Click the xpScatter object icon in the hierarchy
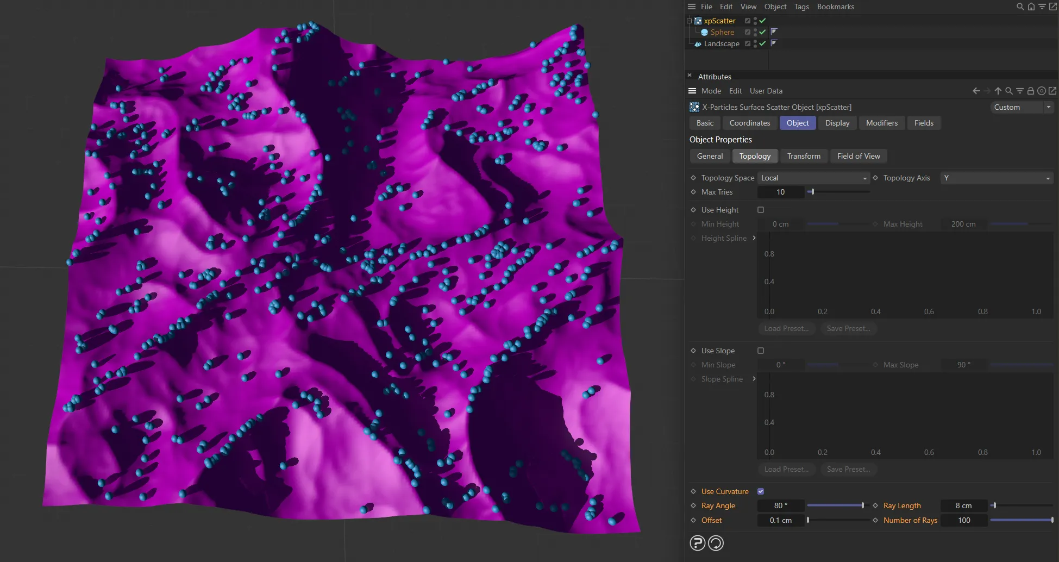This screenshot has width=1059, height=562. (697, 21)
